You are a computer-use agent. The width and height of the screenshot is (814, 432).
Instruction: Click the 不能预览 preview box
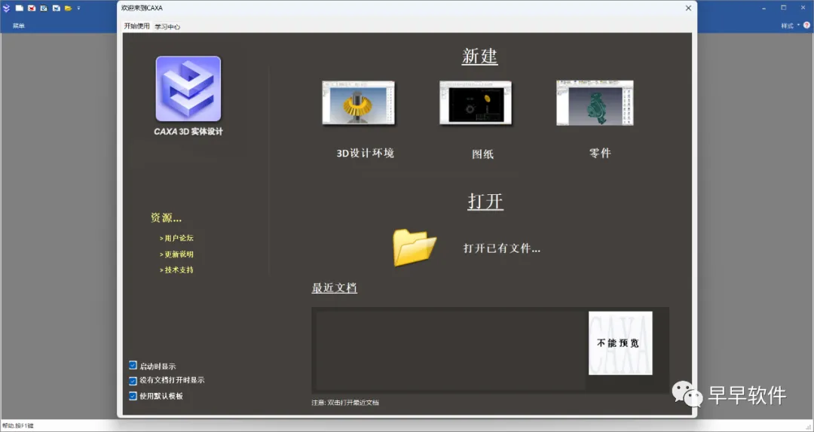620,342
